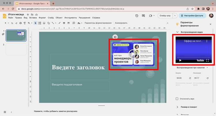
Task: Select slide 2 thumbnail
Action: [x=16, y=49]
